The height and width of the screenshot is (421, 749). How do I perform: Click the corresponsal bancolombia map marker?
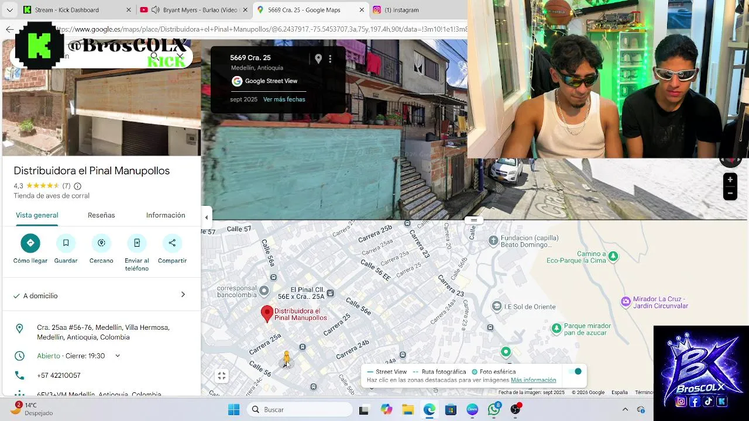[264, 291]
